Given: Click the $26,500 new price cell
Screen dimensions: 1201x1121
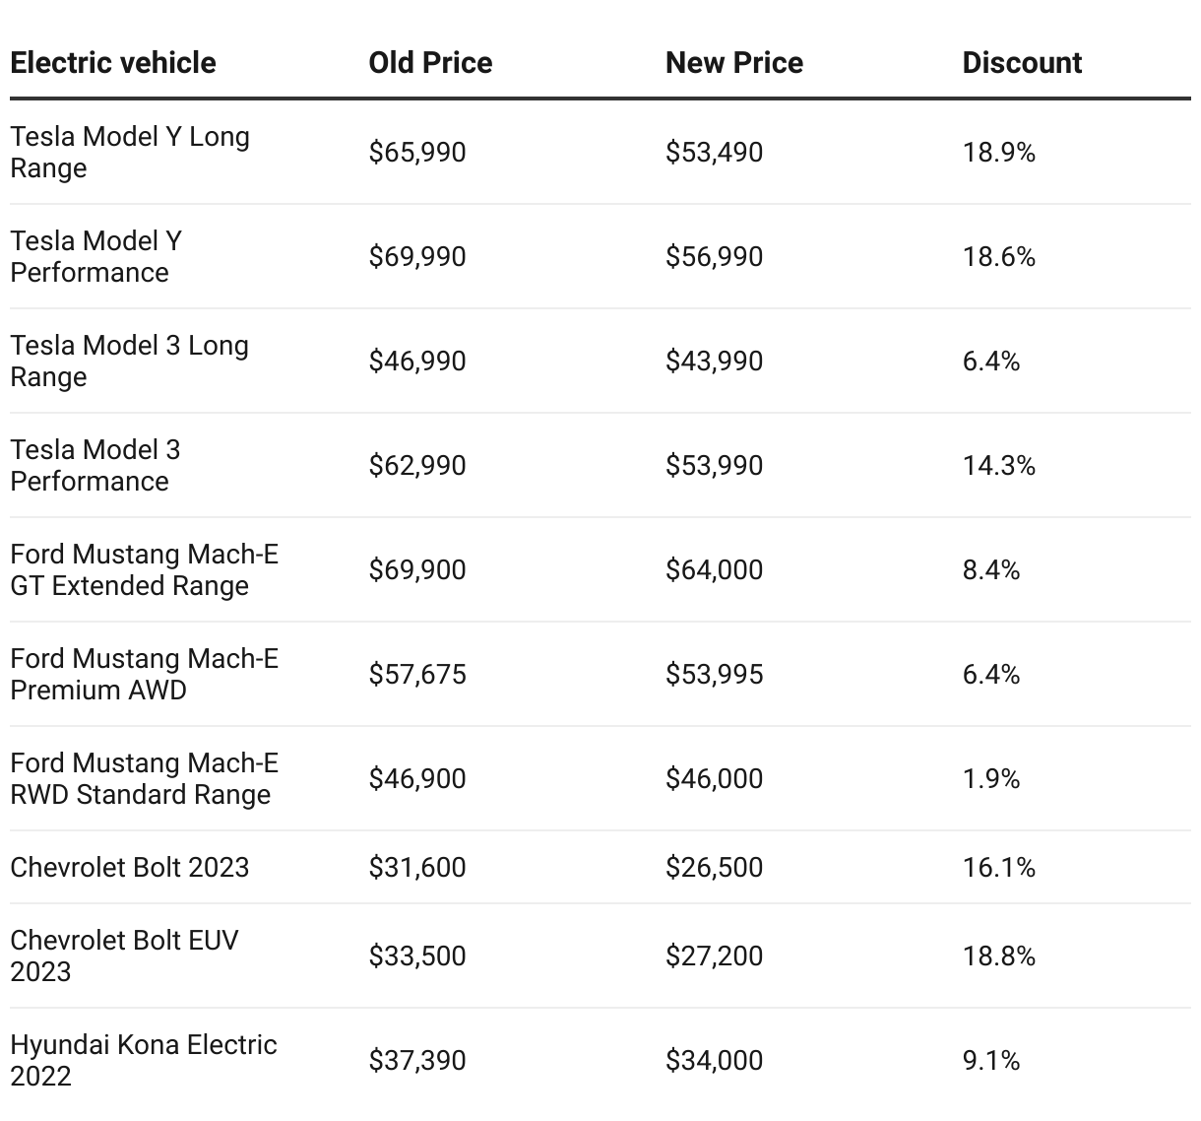Looking at the screenshot, I should coord(714,868).
